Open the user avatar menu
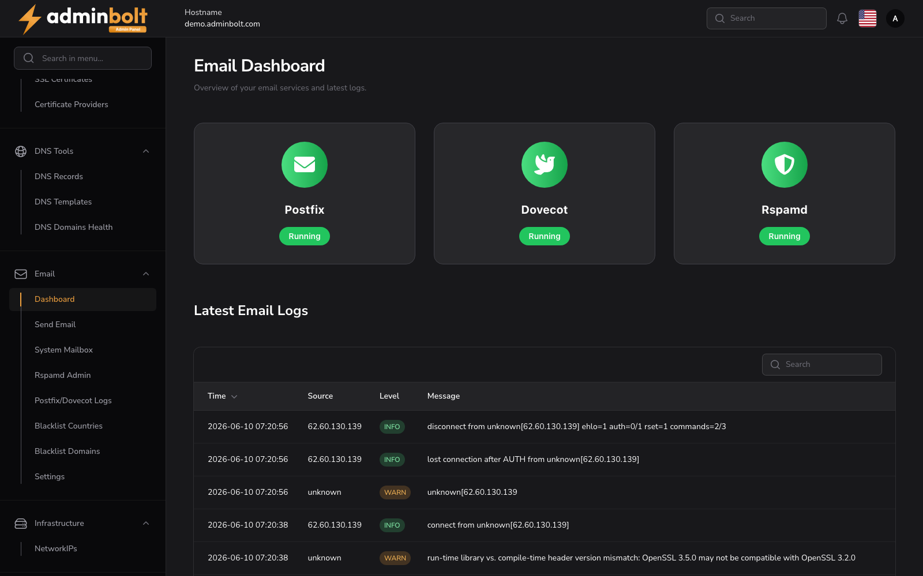 [895, 18]
